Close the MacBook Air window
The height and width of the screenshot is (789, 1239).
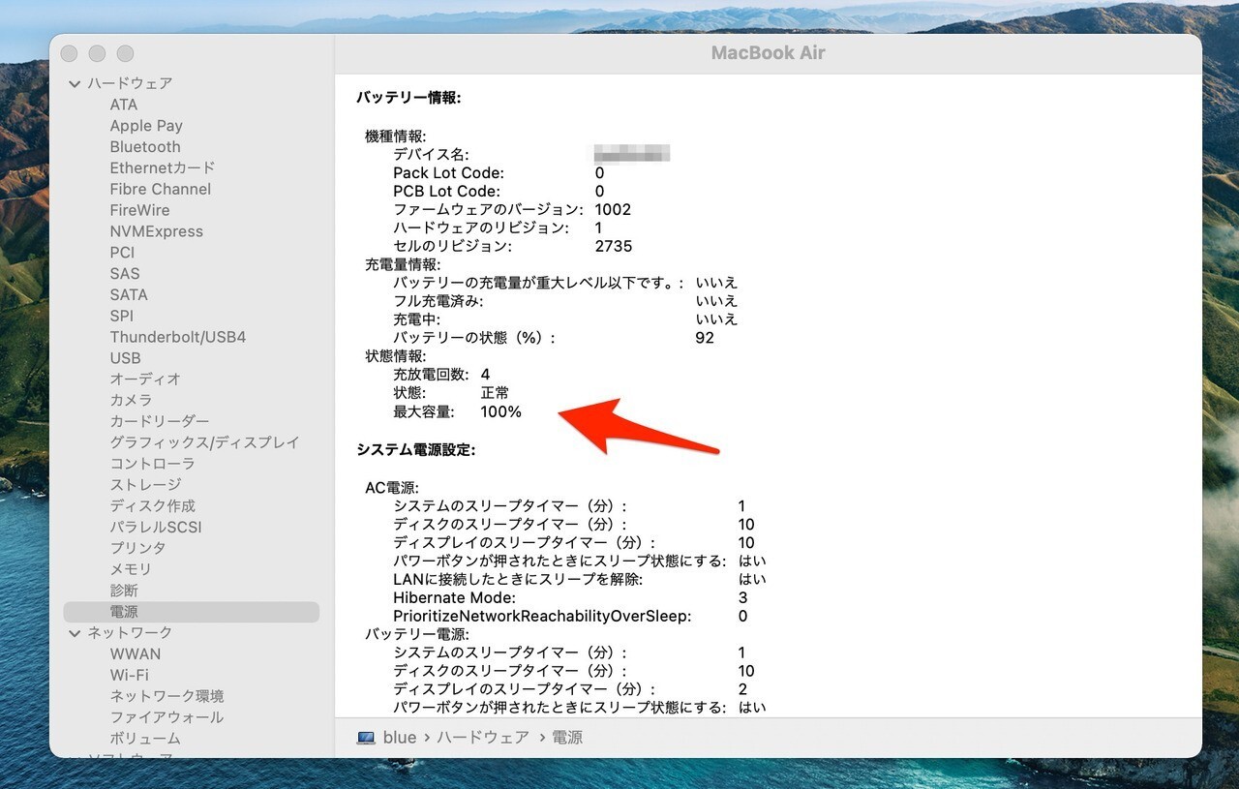pyautogui.click(x=69, y=54)
